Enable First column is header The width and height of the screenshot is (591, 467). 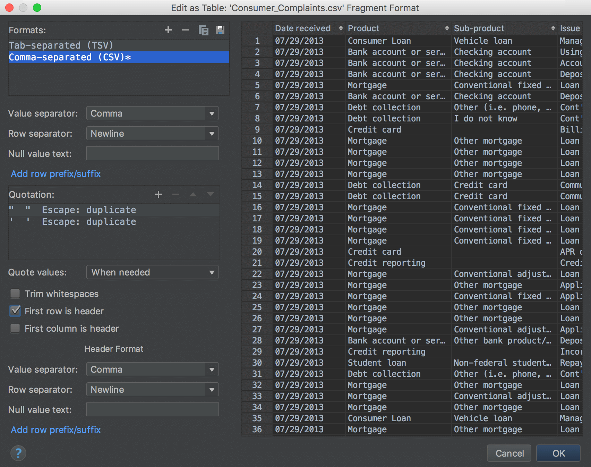click(x=15, y=328)
